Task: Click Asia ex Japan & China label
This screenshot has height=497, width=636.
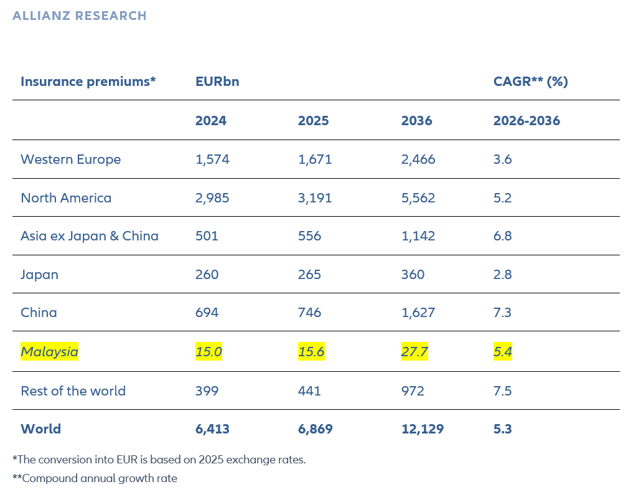Action: tap(90, 236)
